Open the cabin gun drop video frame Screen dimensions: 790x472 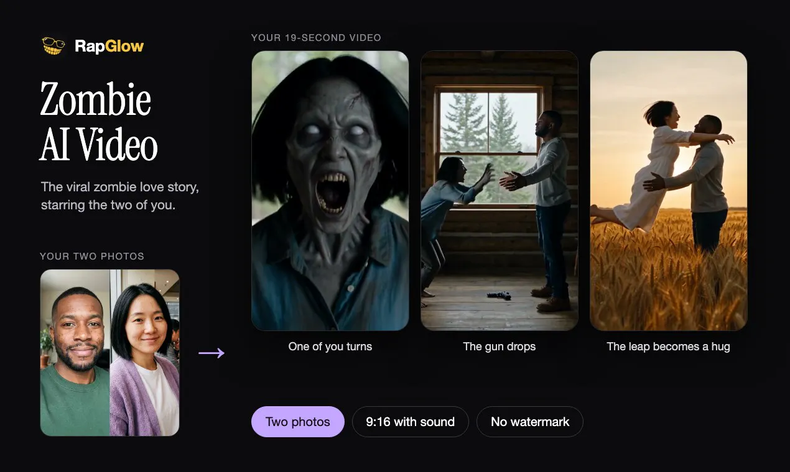500,191
